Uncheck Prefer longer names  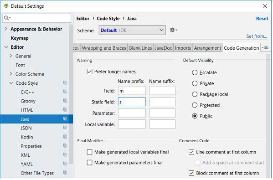(x=89, y=72)
